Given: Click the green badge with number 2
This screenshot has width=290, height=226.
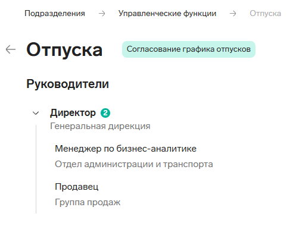Looking at the screenshot, I should pyautogui.click(x=105, y=113).
